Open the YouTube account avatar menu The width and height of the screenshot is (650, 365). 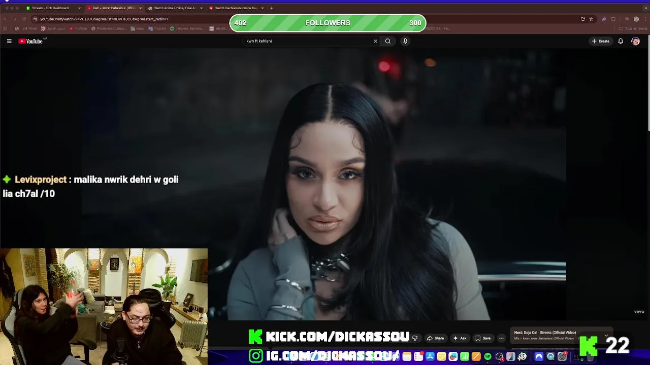(x=635, y=41)
